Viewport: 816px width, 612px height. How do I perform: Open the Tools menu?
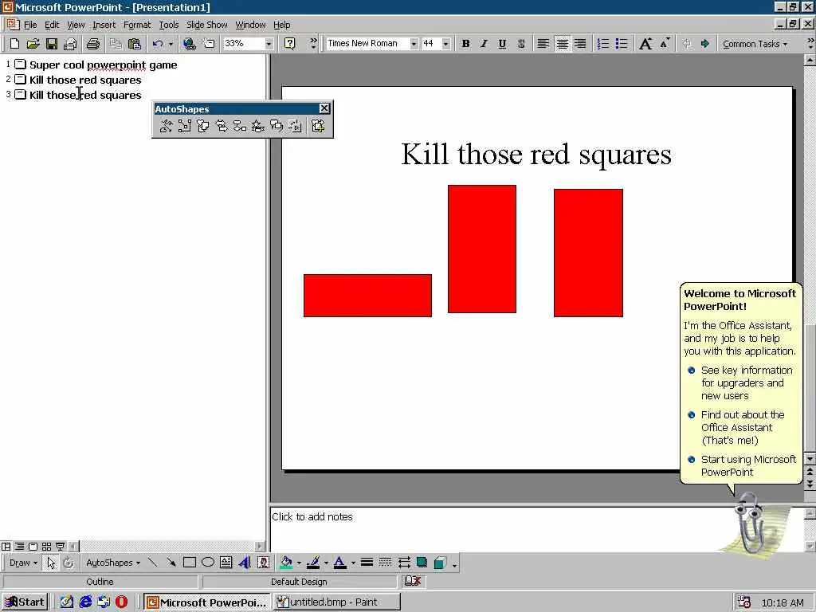169,25
